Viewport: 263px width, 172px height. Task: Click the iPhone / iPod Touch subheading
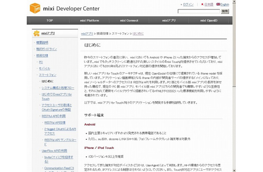tap(99, 148)
